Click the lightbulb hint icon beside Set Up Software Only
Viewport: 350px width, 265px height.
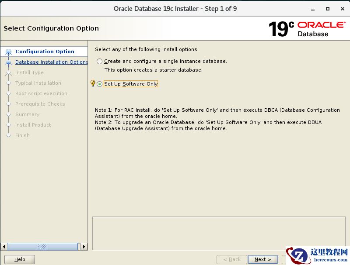93,83
